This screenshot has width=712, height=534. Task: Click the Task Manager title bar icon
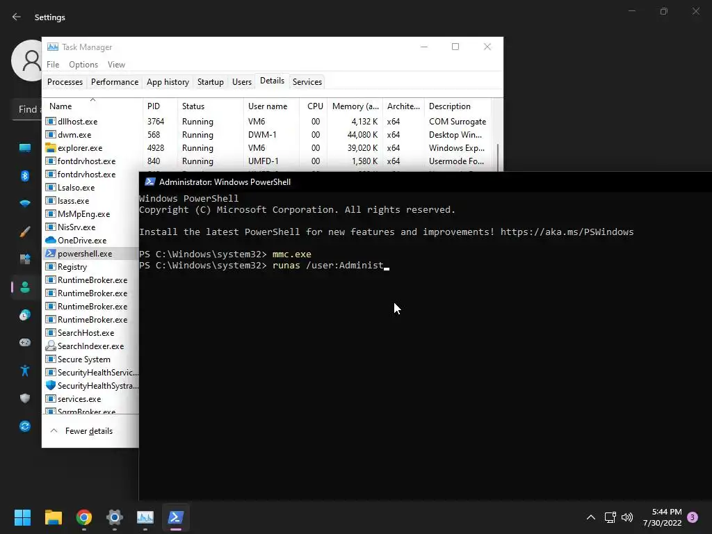[x=53, y=47]
